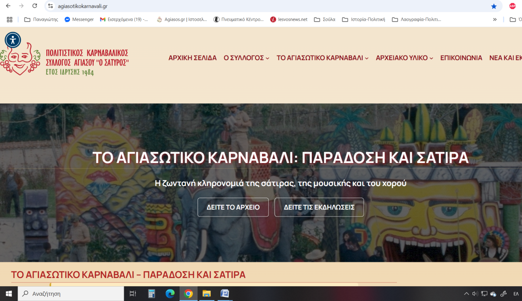The image size is (522, 301).
Task: Open Calculator from the taskbar
Action: [152, 294]
